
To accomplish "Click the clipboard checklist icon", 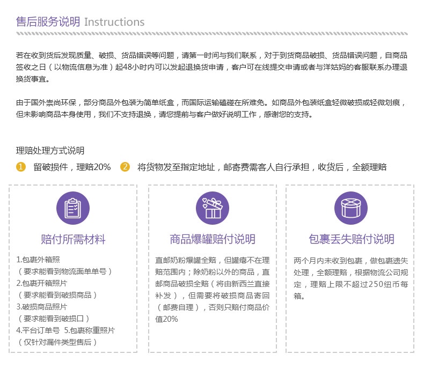I will (x=73, y=209).
